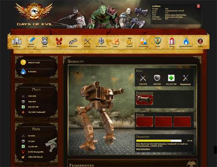Viewport: 217px width, 167px height.
Task: Select the equipped weapon thumbnail under Primärwaffen
Action: pyautogui.click(x=144, y=100)
